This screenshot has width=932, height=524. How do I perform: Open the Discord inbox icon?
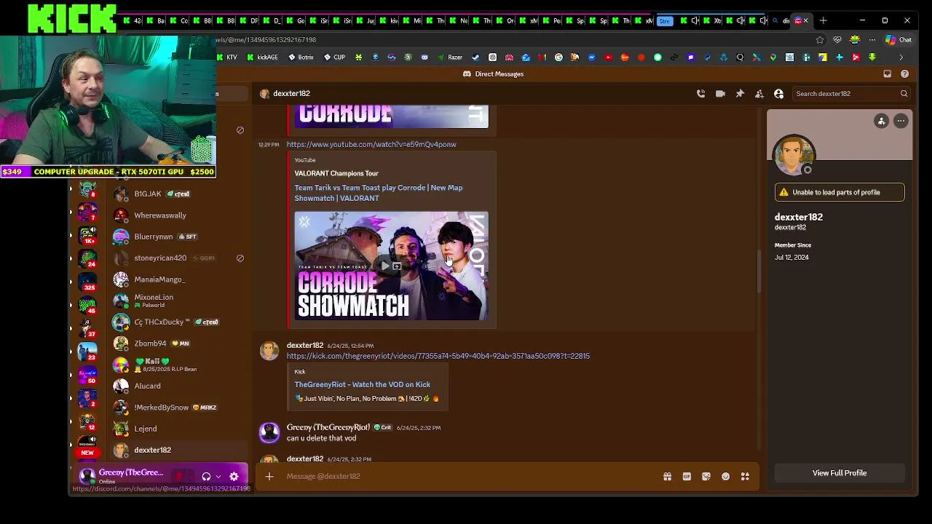[x=887, y=74]
